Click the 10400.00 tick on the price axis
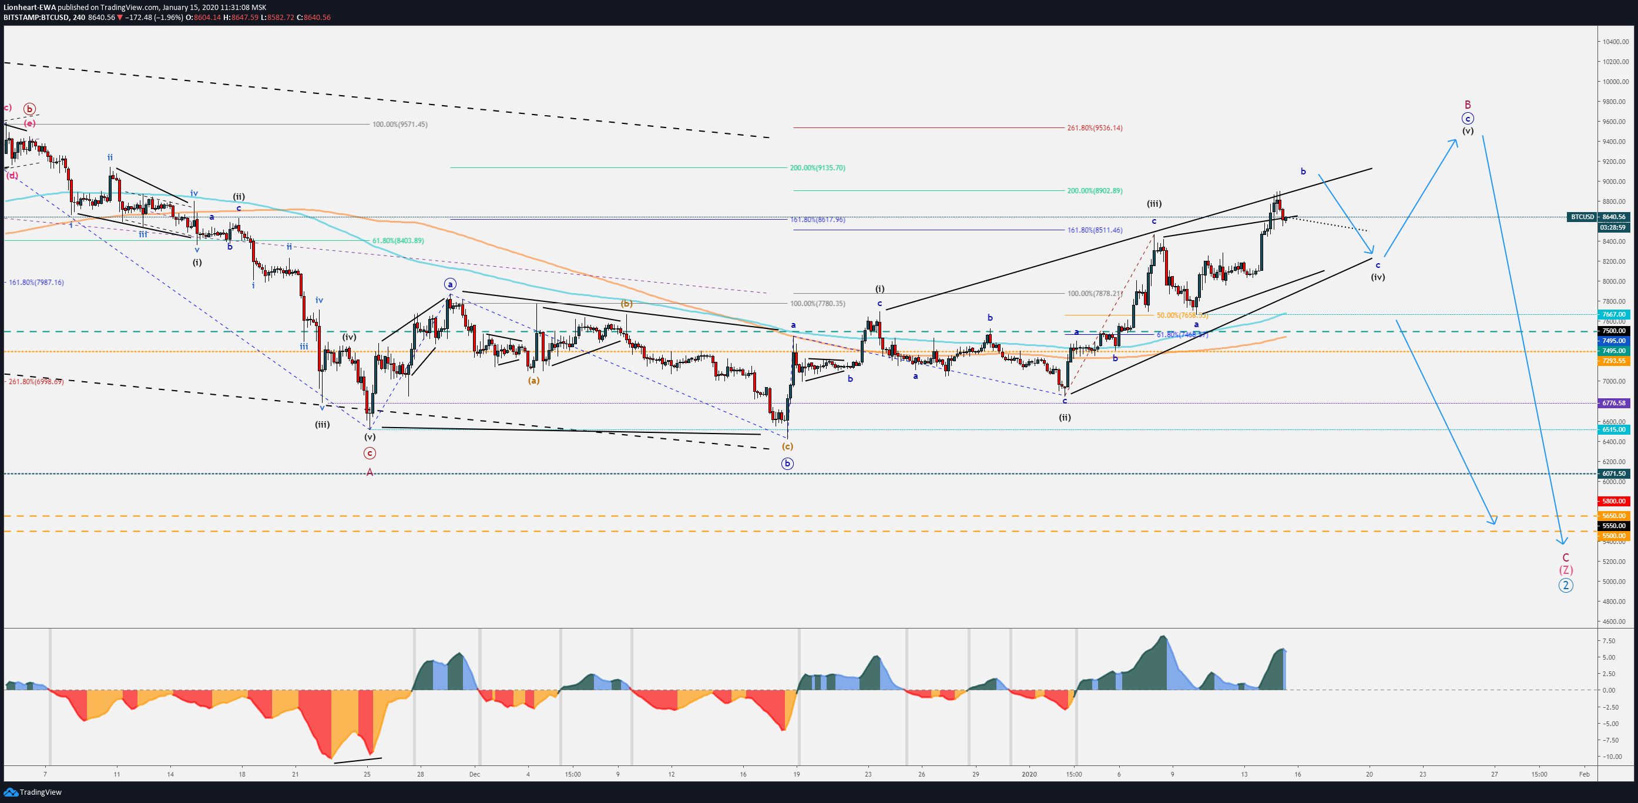Screen dimensions: 1638x803 tap(1615, 42)
